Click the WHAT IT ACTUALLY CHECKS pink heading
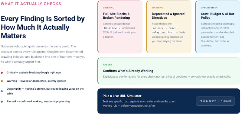242x115 pixels. (x=31, y=4)
